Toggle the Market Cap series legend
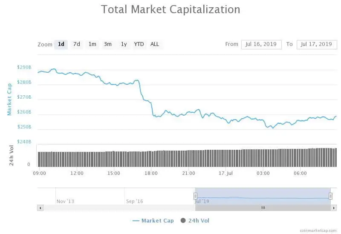The image size is (341, 234). point(153,220)
